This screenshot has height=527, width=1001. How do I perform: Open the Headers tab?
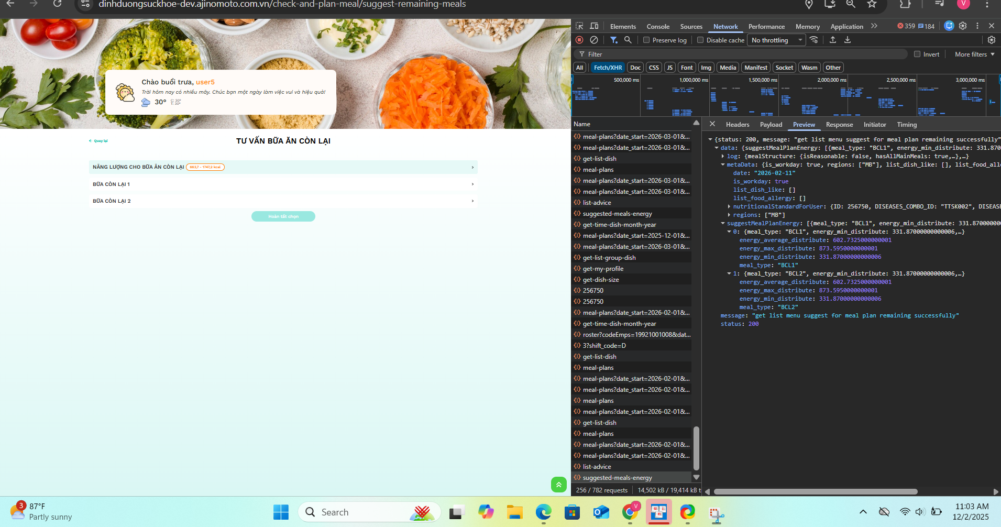[738, 124]
